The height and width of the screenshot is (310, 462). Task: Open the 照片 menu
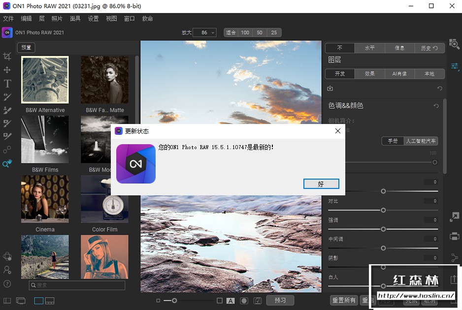[x=57, y=19]
